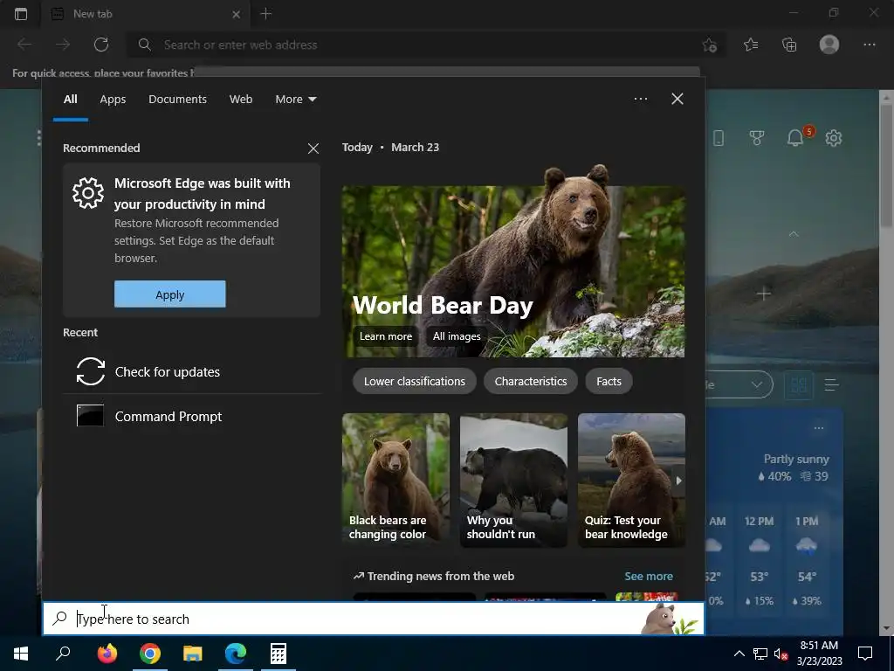Screen dimensions: 894x671
Task: Select the Lower classifications chip
Action: 415,381
